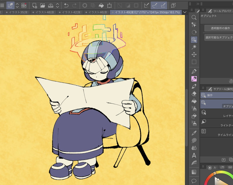Select the Text tool A icon
Image resolution: width=233 pixels, height=185 pixels.
[x=194, y=155]
